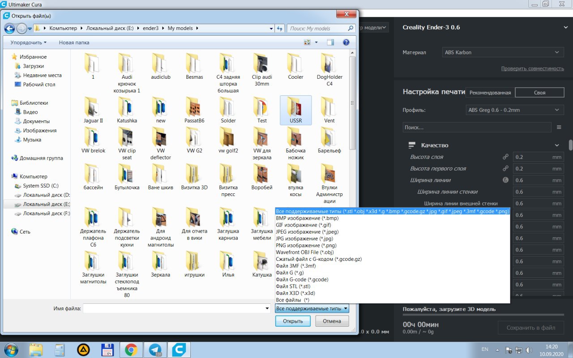Select the Solder folder
This screenshot has width=573, height=358.
[x=228, y=110]
